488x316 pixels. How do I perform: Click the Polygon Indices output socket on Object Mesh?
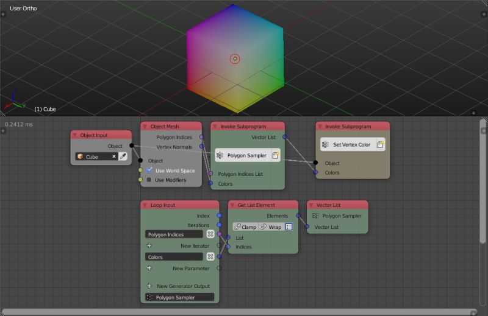(202, 137)
